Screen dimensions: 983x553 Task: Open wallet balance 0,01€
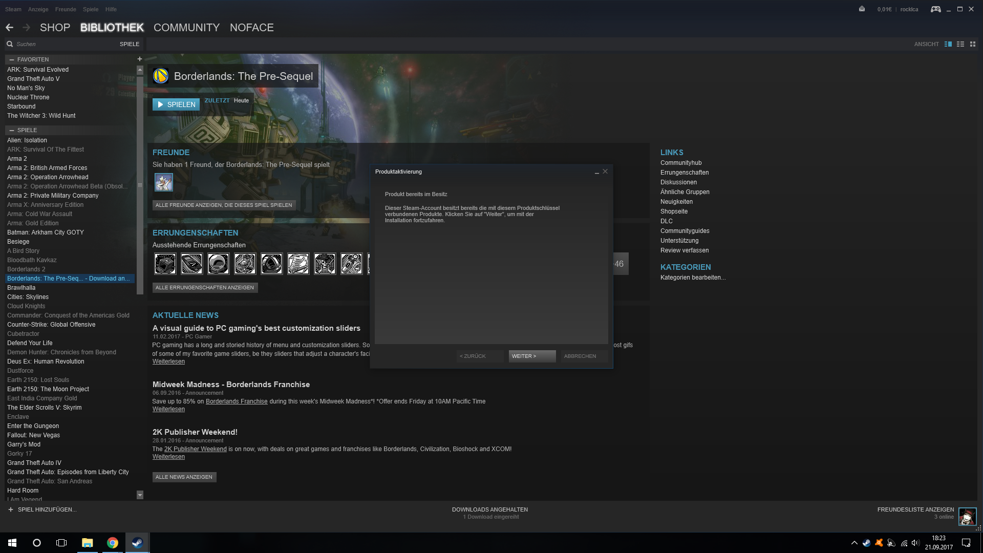[884, 9]
